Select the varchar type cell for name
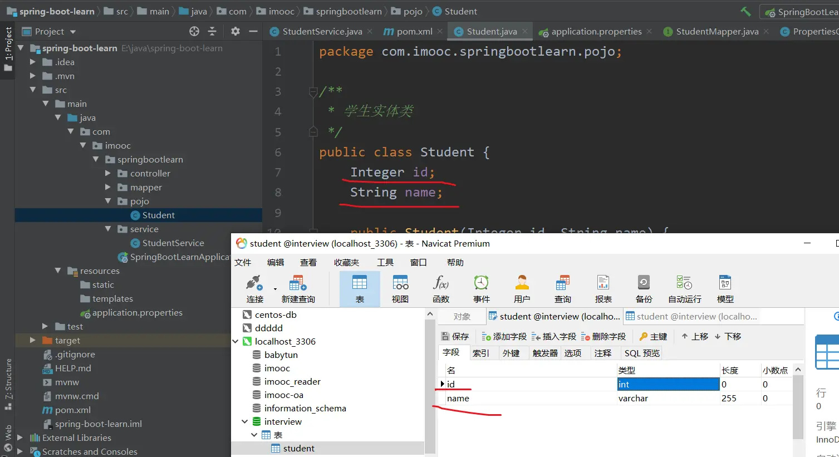This screenshot has height=457, width=839. [633, 398]
